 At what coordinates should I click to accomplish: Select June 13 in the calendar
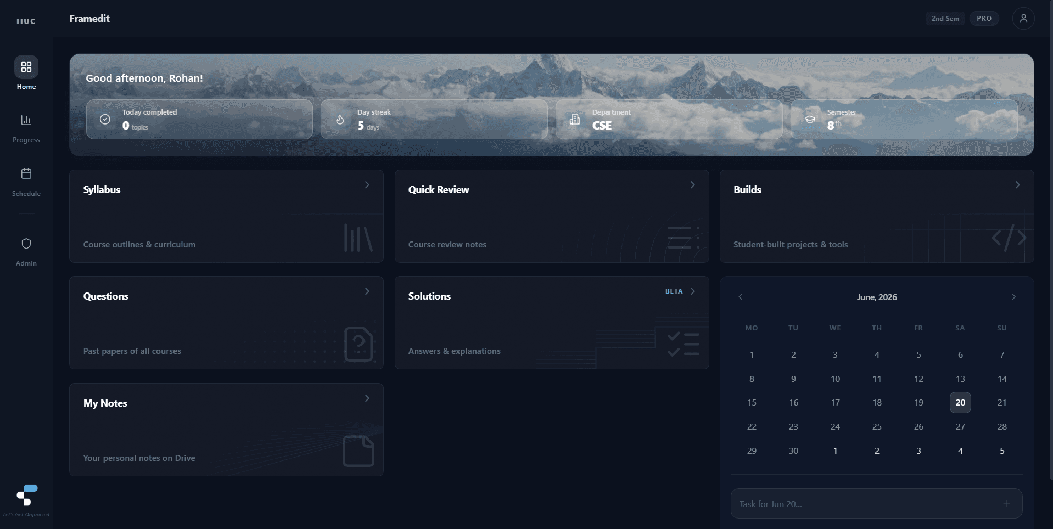(x=960, y=379)
